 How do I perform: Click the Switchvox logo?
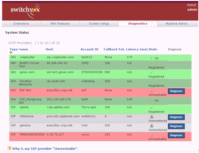(x=25, y=11)
